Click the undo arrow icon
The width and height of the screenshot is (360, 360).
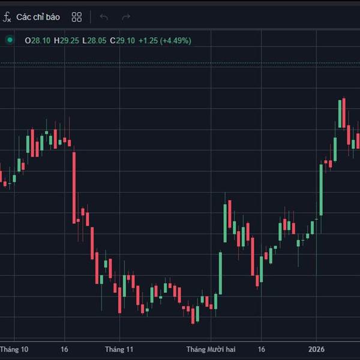(104, 17)
